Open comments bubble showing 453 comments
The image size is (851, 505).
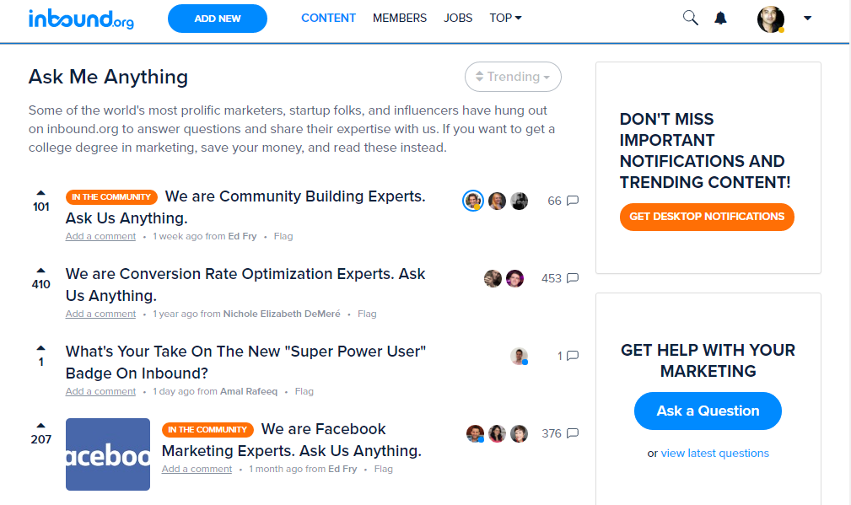tap(572, 278)
